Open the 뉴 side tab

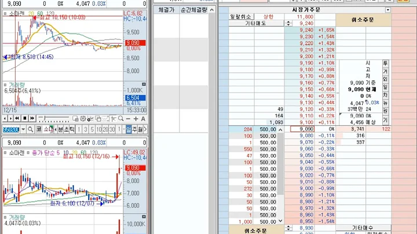pyautogui.click(x=385, y=103)
